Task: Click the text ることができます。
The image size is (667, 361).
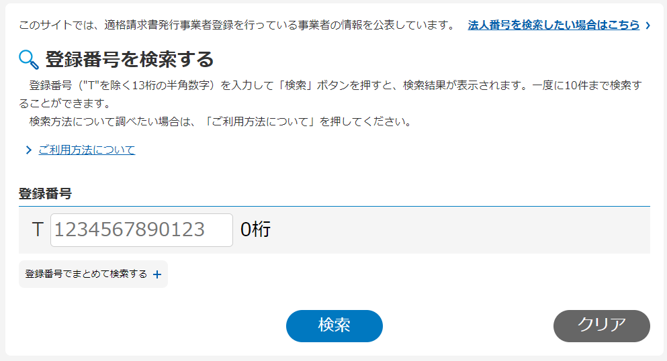Action: tap(65, 103)
